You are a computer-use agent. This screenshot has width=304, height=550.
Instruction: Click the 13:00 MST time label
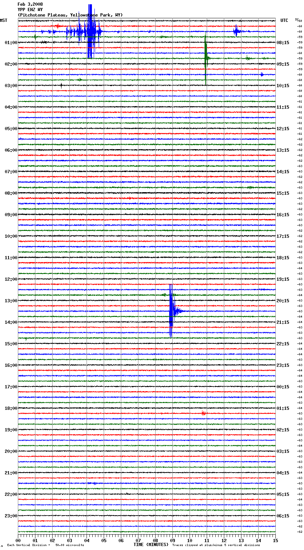coord(11,301)
